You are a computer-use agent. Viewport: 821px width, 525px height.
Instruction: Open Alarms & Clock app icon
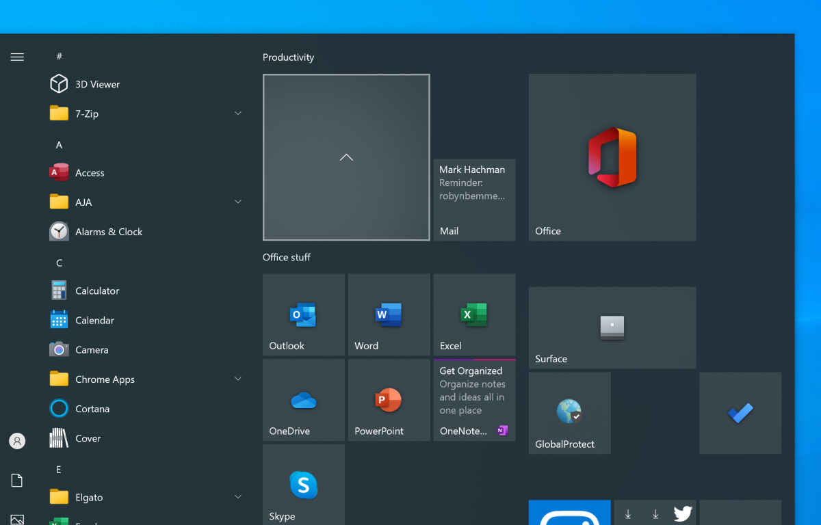(x=59, y=232)
